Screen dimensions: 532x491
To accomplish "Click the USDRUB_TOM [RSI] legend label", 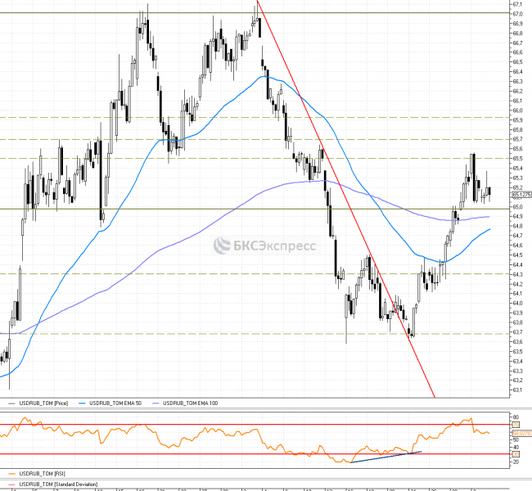I will pyautogui.click(x=41, y=473).
